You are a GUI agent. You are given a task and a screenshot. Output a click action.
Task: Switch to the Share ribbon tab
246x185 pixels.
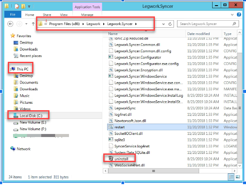pos(47,15)
